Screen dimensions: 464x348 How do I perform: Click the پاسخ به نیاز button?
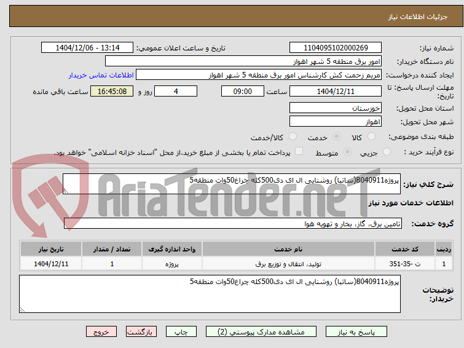(x=356, y=332)
